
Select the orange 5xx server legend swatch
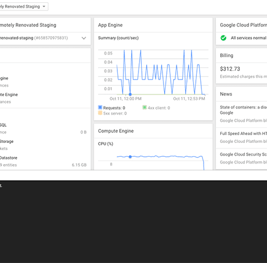coord(100,113)
